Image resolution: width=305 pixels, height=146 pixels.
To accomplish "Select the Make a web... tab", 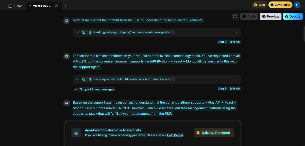I will (41, 6).
